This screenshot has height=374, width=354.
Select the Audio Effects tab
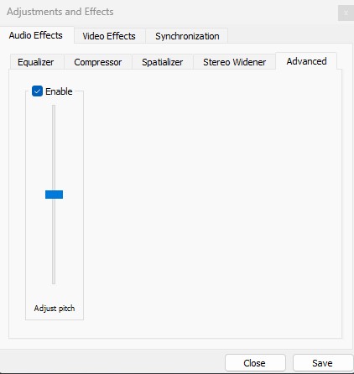[36, 35]
